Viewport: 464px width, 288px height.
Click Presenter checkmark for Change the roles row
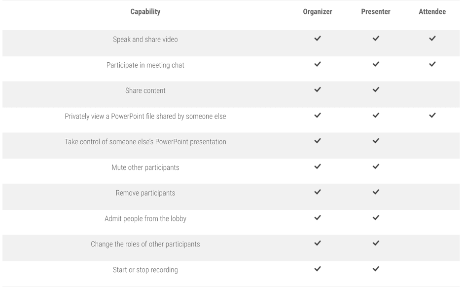[376, 243]
